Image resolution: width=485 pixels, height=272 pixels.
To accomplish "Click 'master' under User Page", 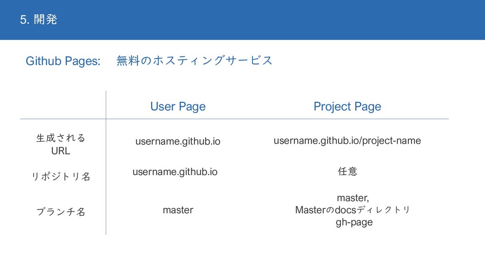I will [178, 210].
